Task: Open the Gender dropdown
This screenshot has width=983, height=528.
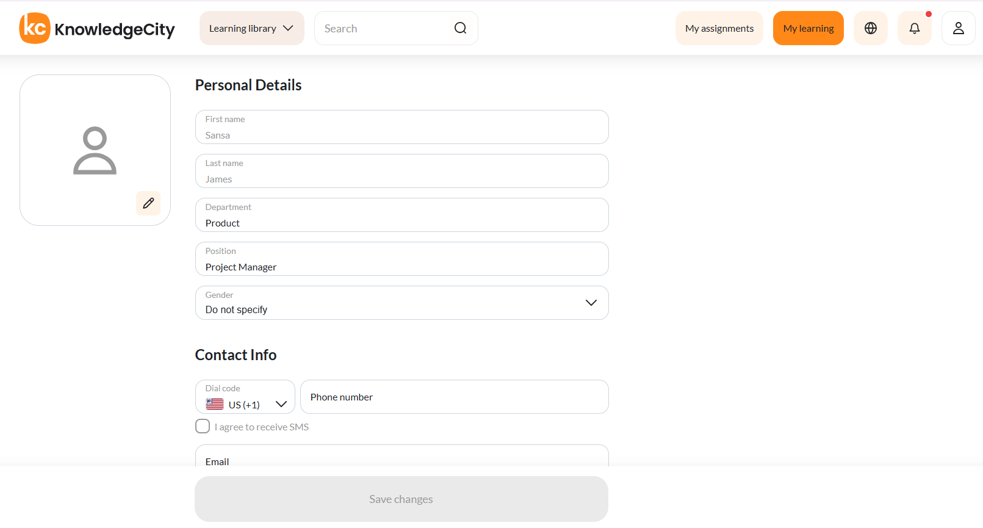Action: 402,303
